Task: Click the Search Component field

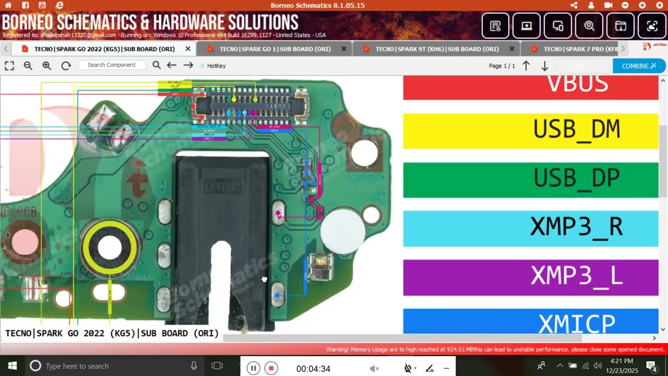Action: [x=112, y=65]
